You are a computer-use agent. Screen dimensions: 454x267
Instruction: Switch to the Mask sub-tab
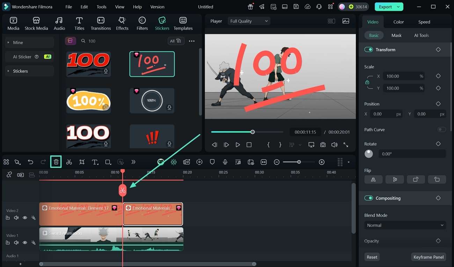[x=396, y=35]
